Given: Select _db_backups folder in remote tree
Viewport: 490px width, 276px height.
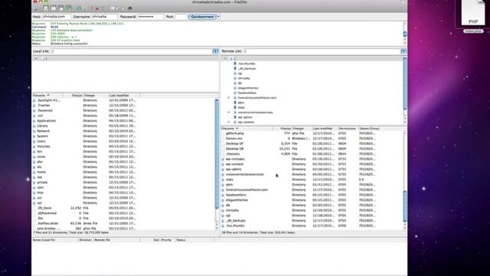Looking at the screenshot, I should click(x=247, y=68).
